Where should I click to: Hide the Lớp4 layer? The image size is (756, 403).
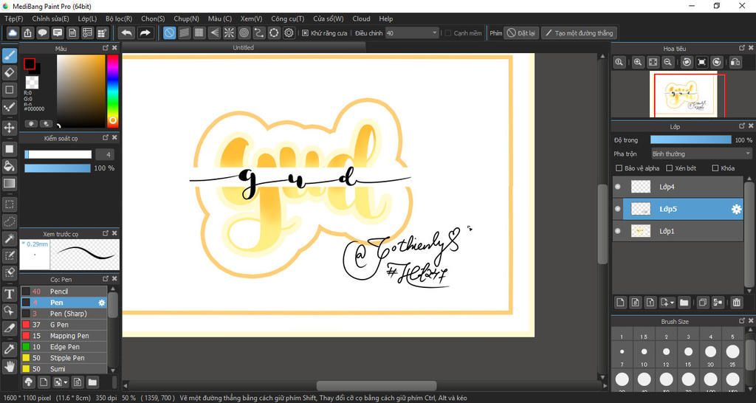[x=618, y=187]
